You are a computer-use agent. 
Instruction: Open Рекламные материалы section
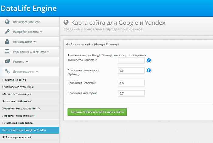coord(30,123)
